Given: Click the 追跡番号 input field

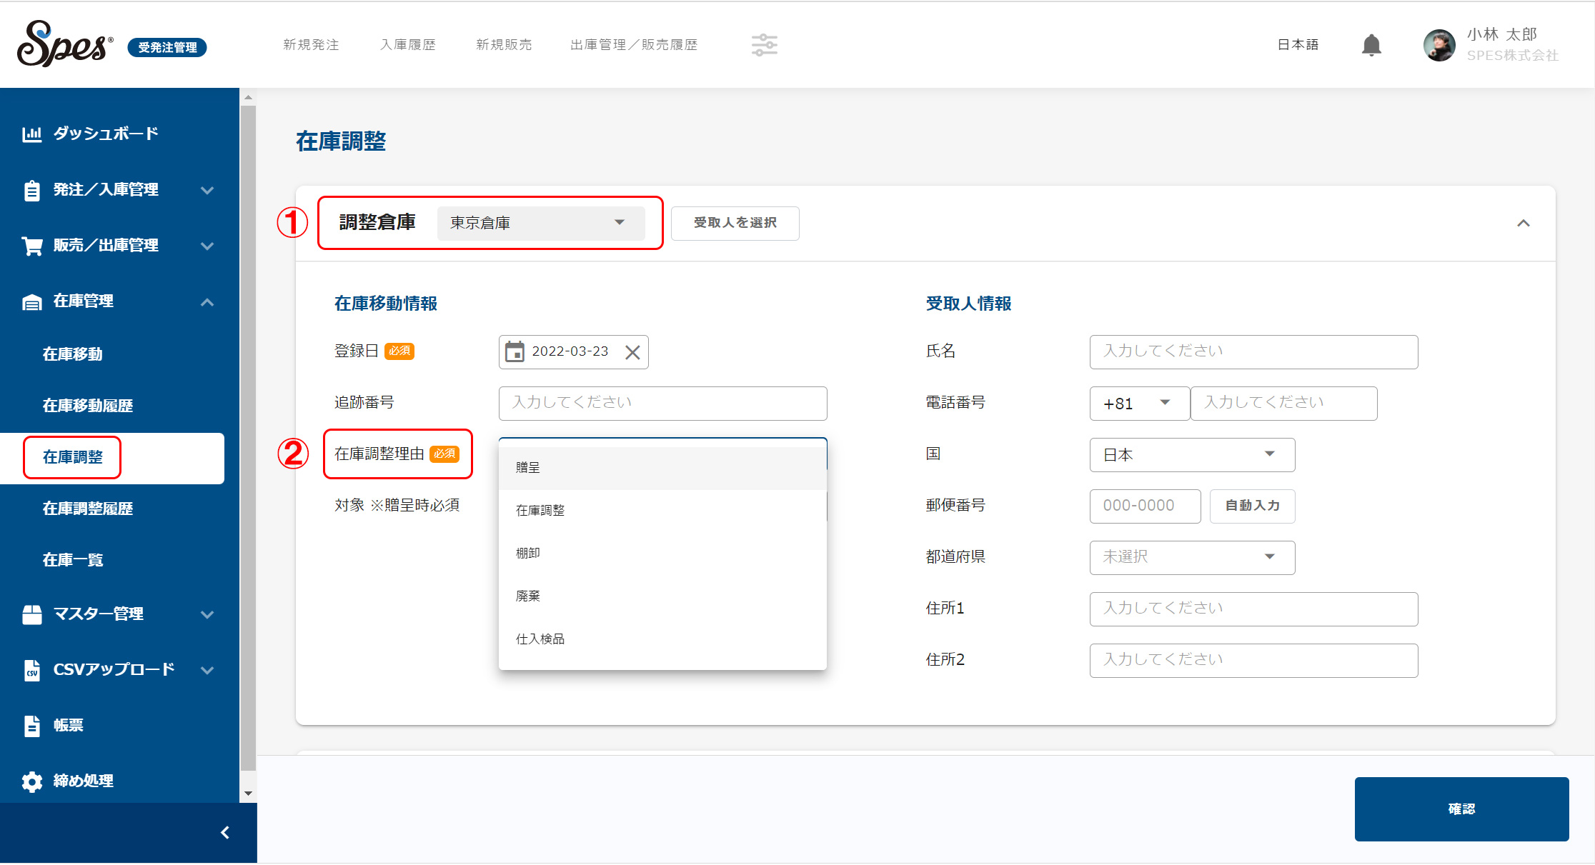Looking at the screenshot, I should [x=662, y=404].
